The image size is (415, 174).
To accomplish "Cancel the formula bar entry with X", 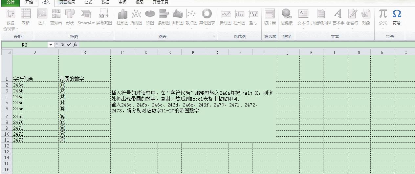I will tap(63, 45).
